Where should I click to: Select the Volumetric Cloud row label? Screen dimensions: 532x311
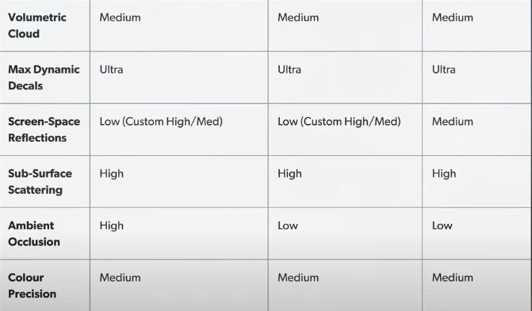click(37, 25)
